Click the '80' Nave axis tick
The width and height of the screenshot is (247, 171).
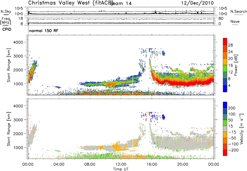(x=221, y=19)
